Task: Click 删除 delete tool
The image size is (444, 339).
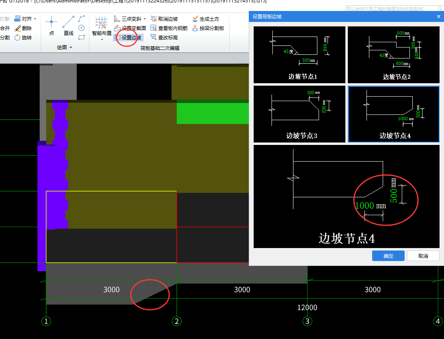Action: 23,28
